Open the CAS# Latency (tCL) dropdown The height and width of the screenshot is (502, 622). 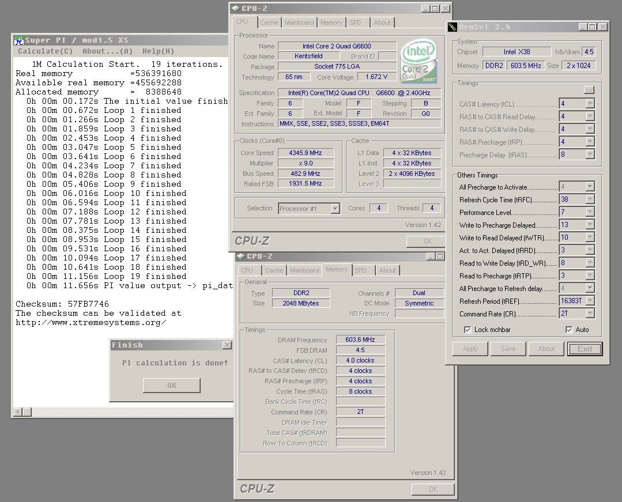coord(590,104)
